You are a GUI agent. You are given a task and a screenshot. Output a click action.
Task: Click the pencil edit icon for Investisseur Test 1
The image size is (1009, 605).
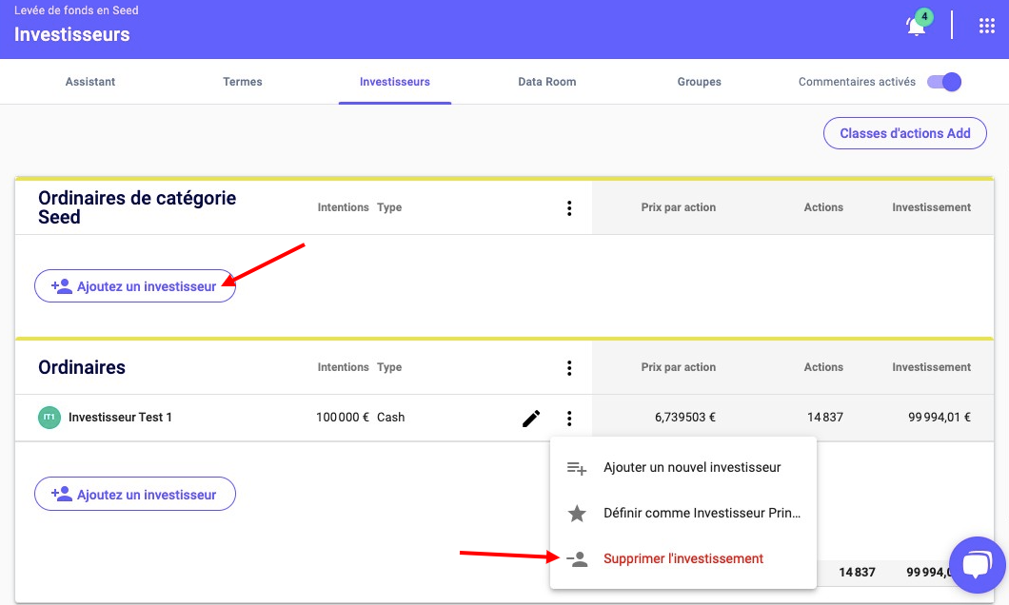click(531, 418)
